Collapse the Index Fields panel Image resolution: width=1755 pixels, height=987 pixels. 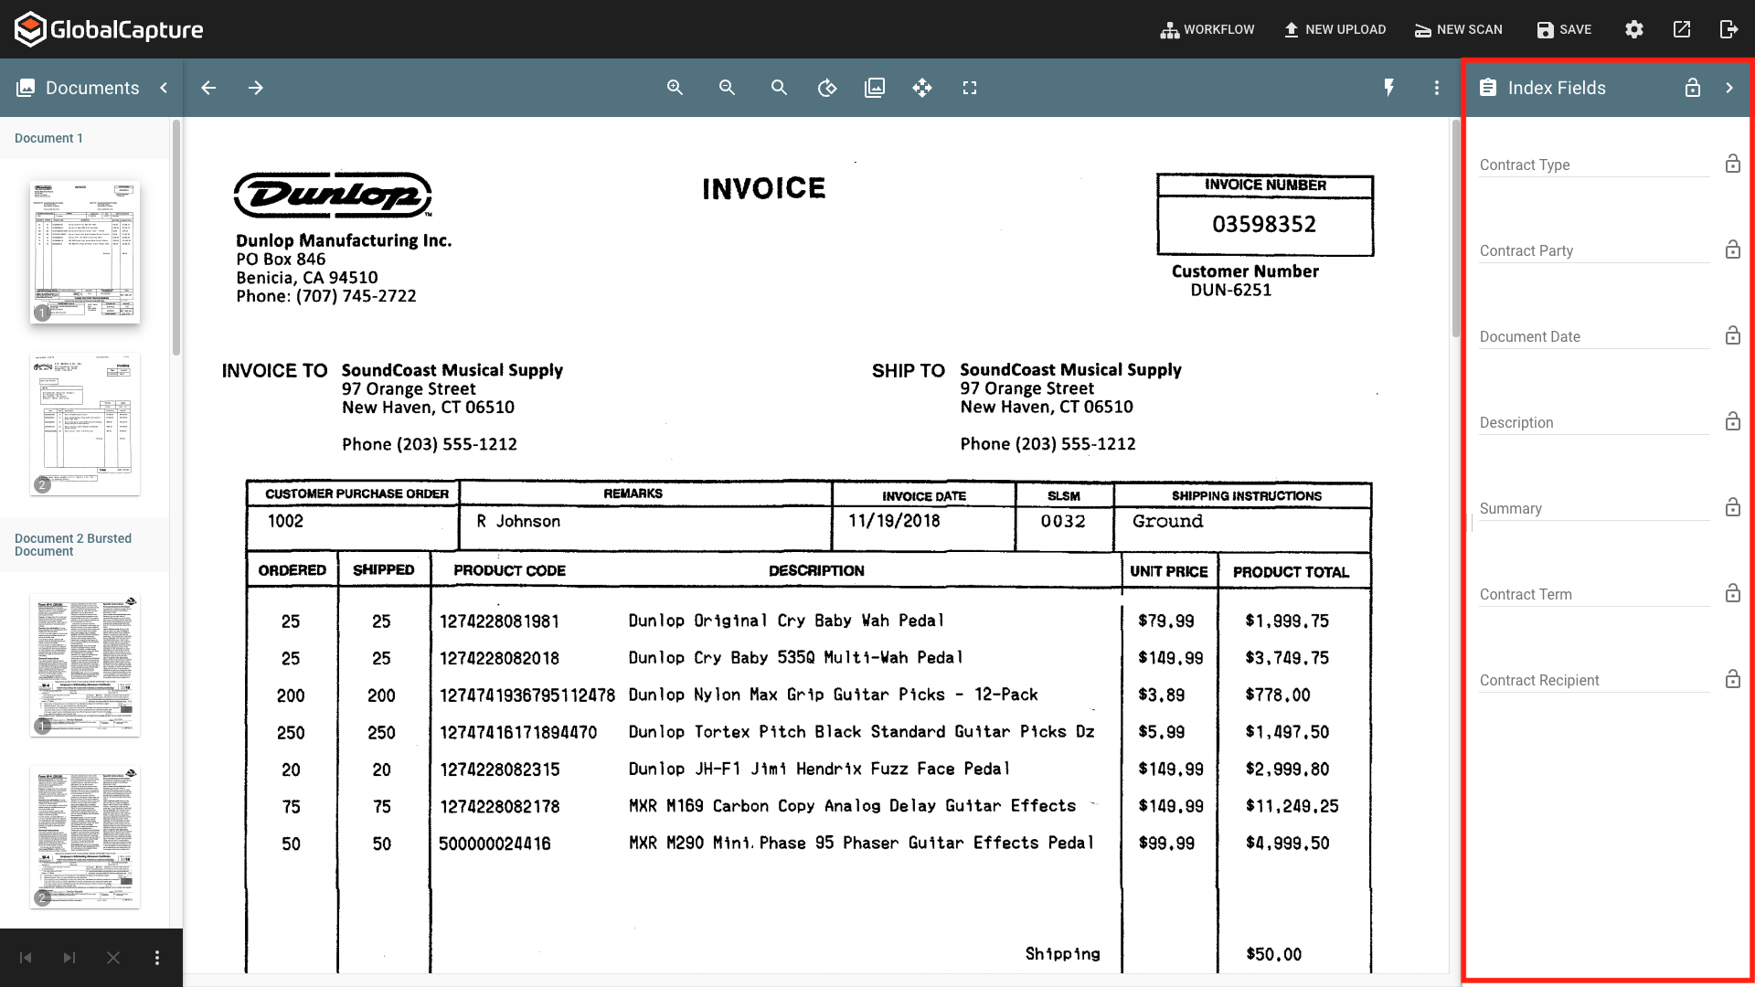click(x=1729, y=88)
